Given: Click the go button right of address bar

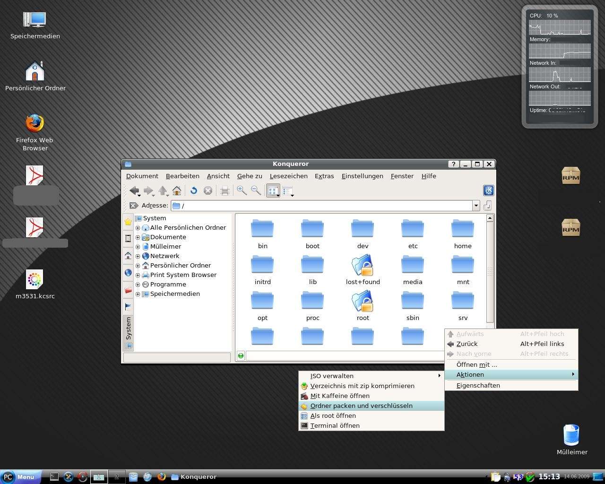Looking at the screenshot, I should [x=488, y=206].
